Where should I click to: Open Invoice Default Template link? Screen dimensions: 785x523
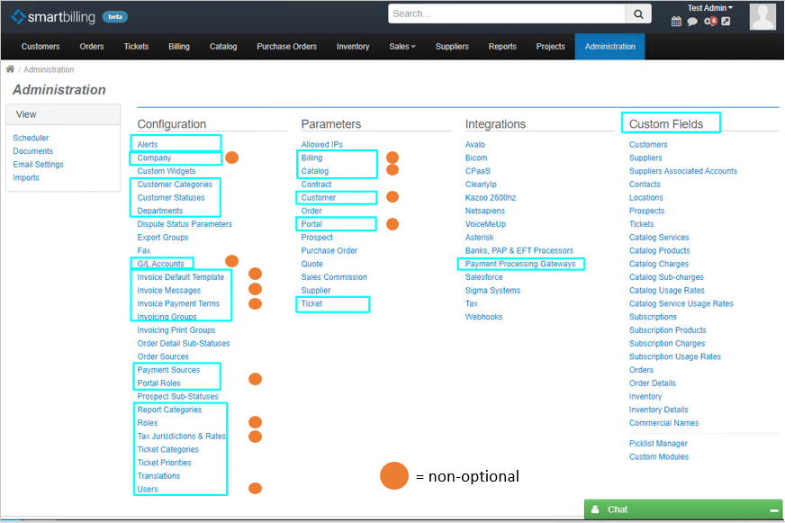click(181, 277)
